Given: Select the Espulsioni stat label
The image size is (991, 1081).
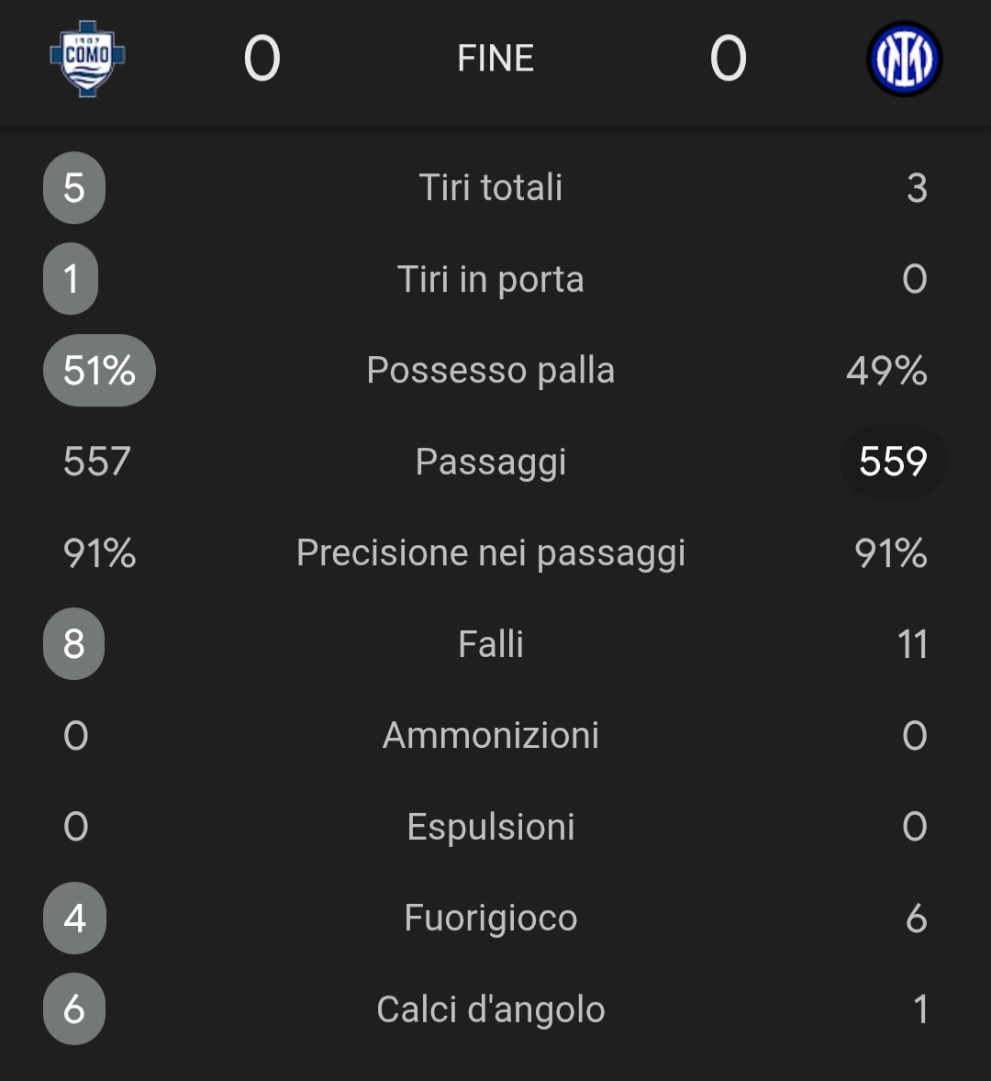Looking at the screenshot, I should point(491,827).
